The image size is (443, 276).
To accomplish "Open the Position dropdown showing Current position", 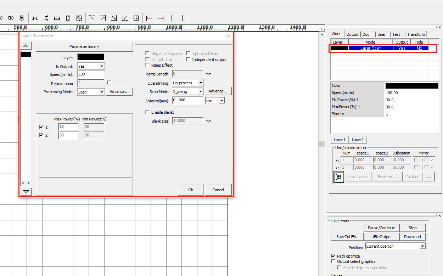I will click(x=422, y=246).
